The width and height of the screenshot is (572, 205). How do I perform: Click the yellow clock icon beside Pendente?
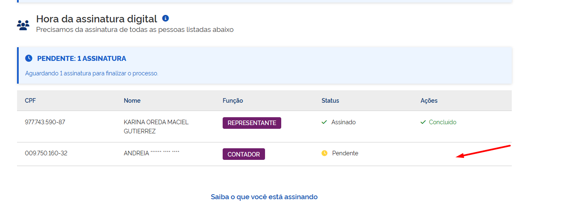[324, 153]
